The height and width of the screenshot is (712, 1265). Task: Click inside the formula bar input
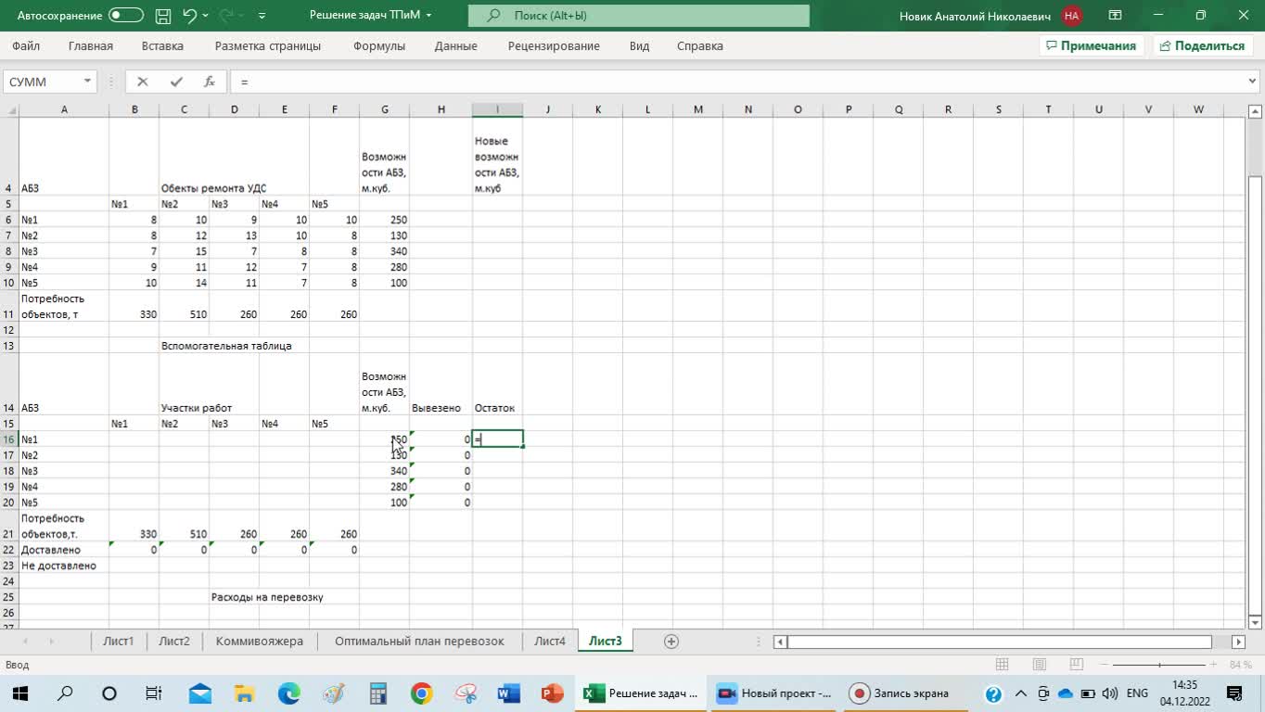tap(737, 82)
